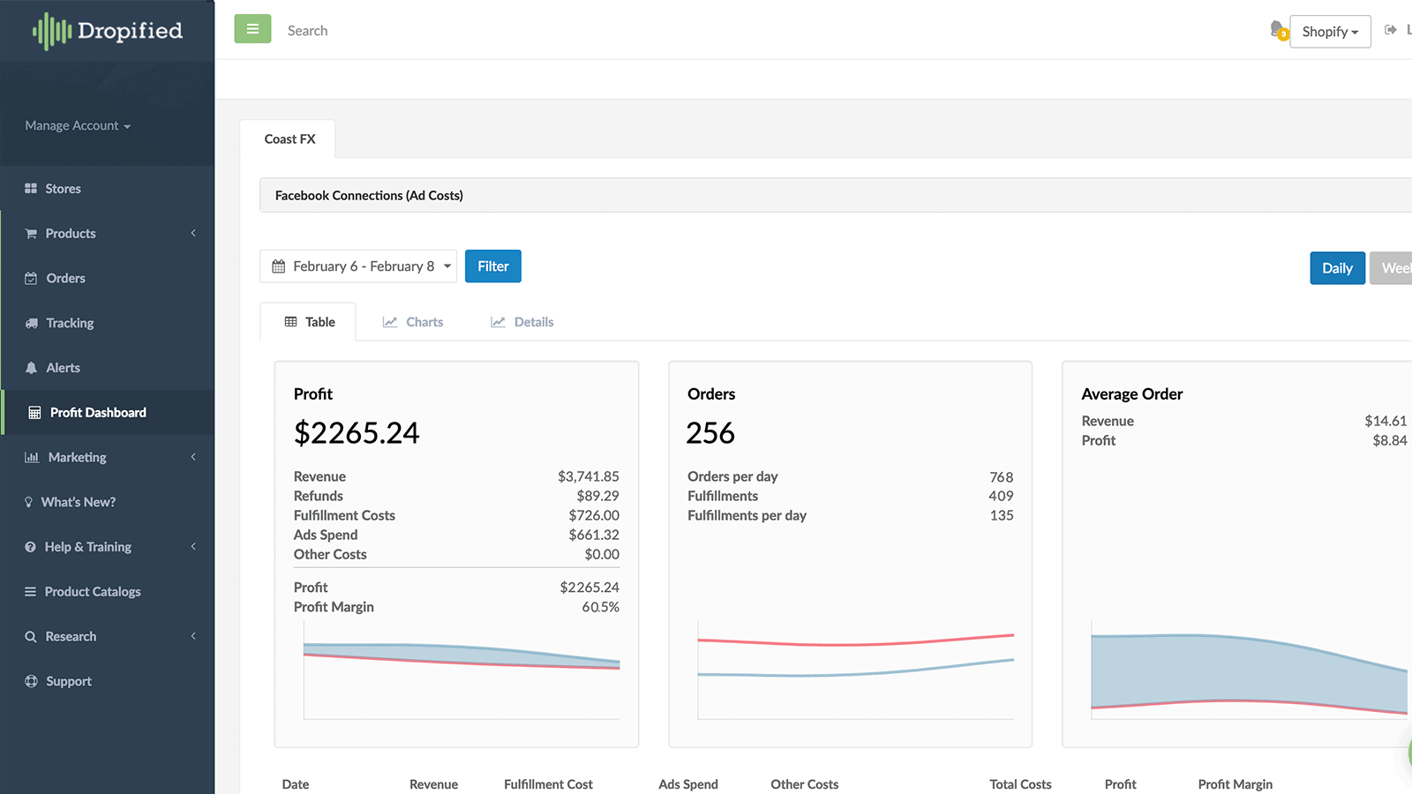
Task: Expand the Manage Account menu
Action: 78,126
